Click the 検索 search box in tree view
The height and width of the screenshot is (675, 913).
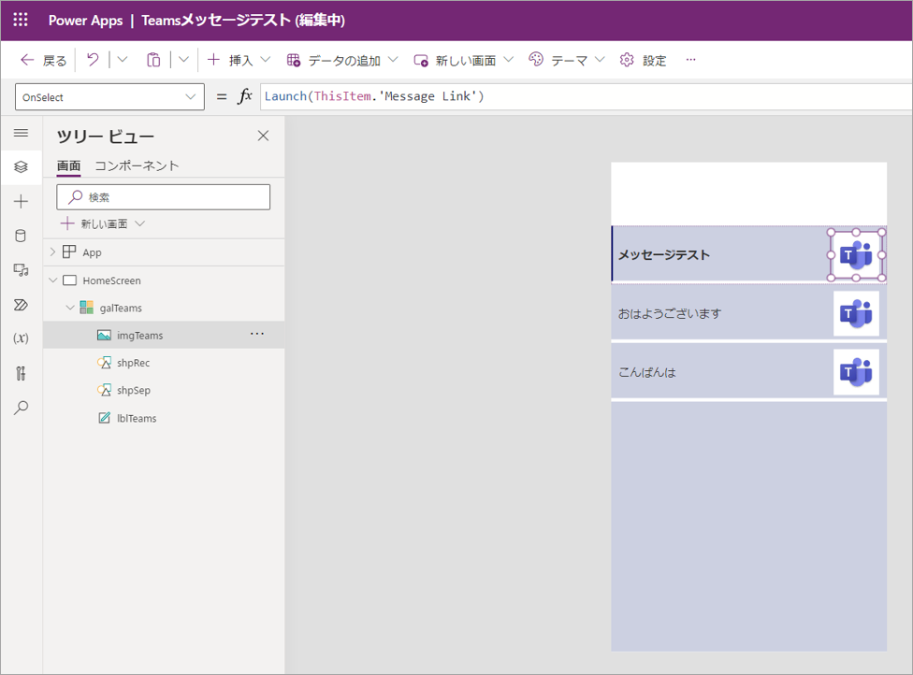tap(163, 197)
